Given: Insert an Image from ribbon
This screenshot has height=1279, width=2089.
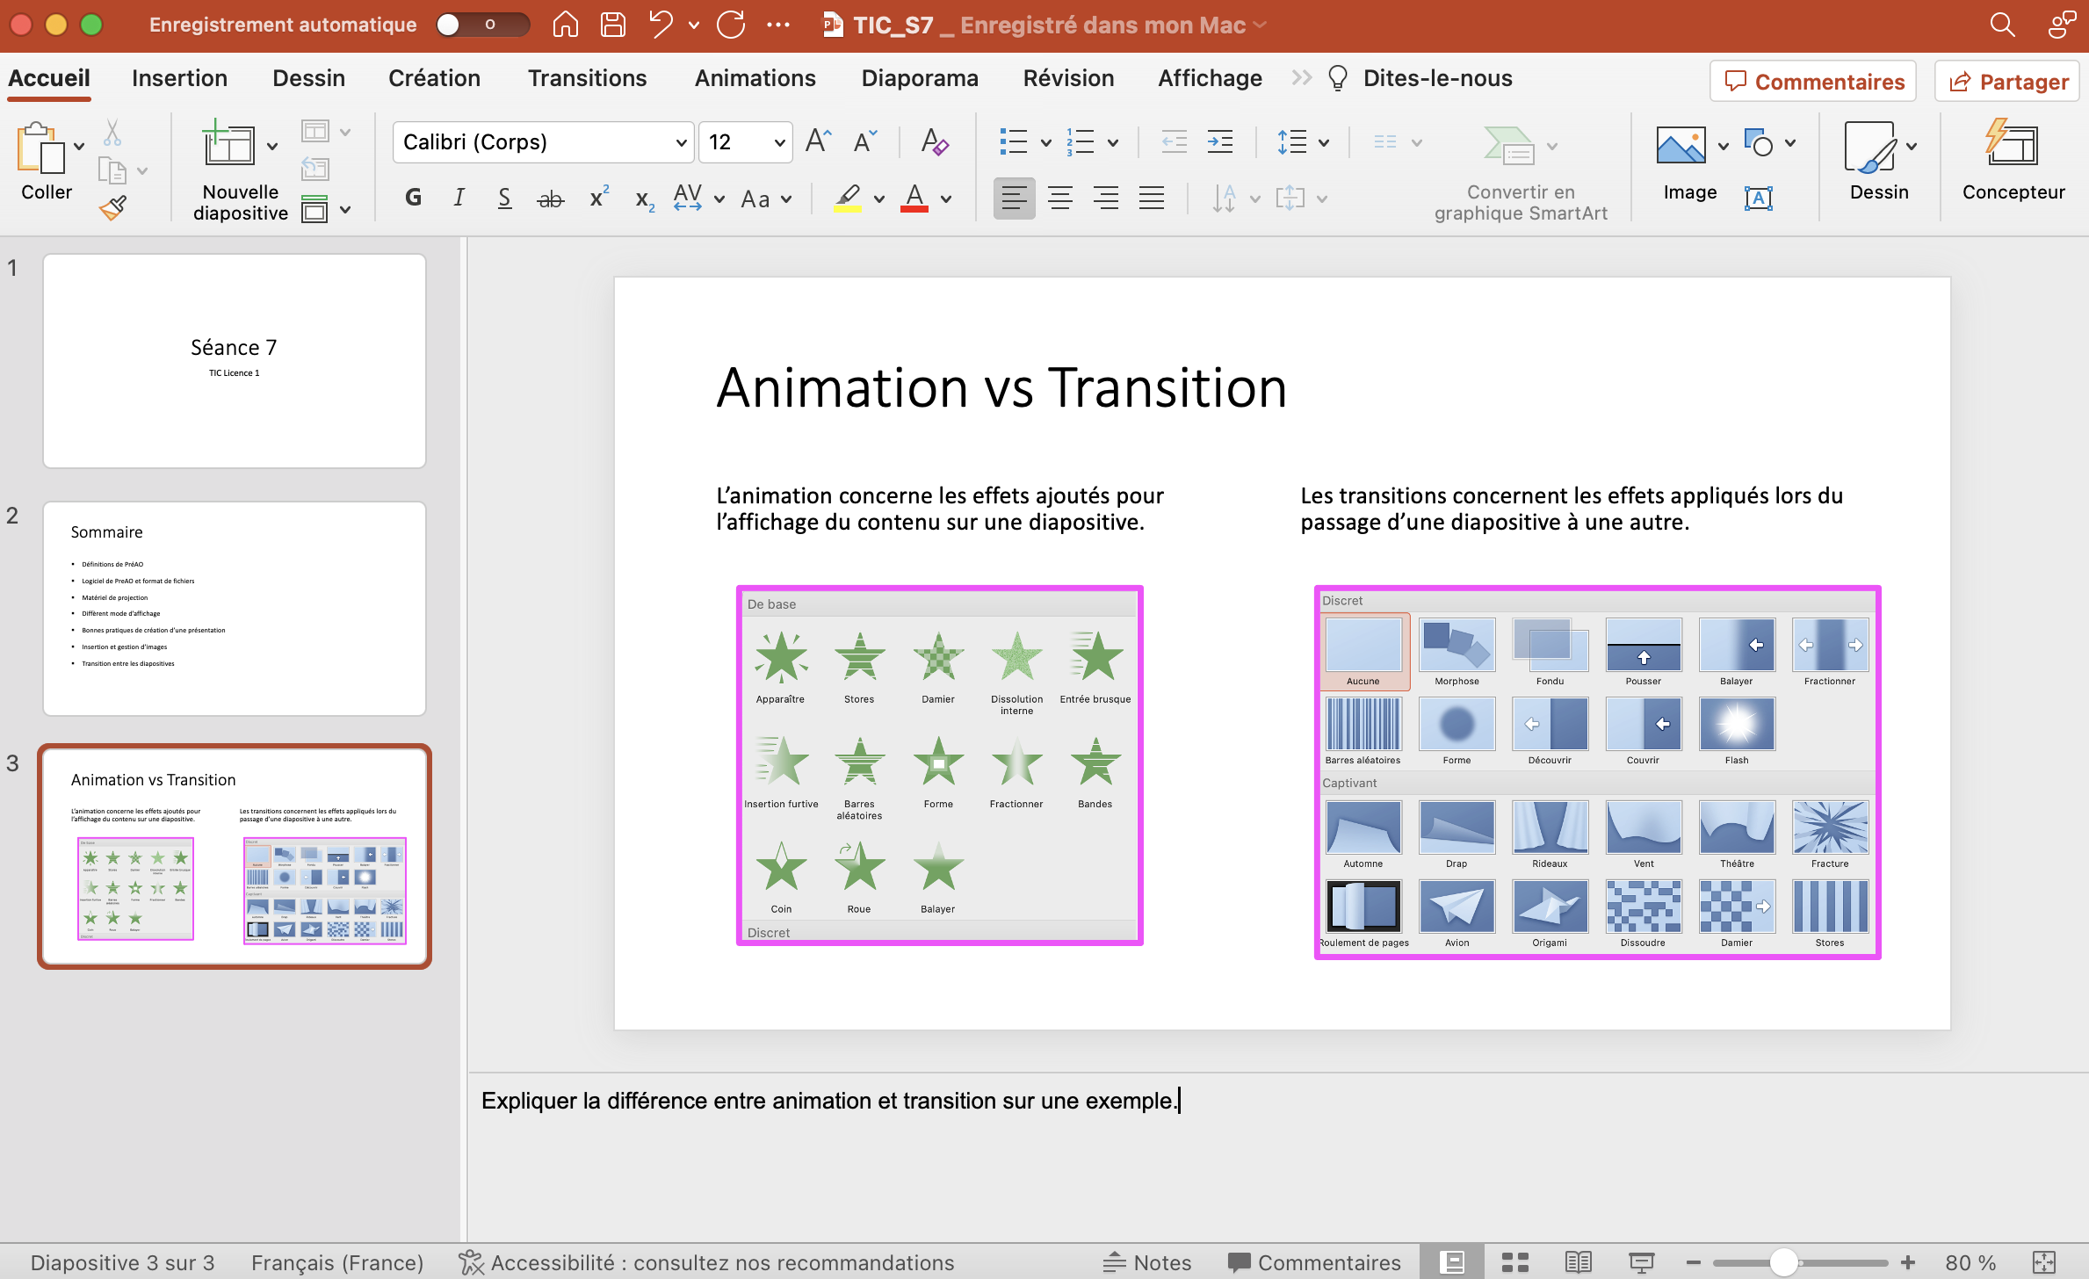Looking at the screenshot, I should click(1681, 145).
